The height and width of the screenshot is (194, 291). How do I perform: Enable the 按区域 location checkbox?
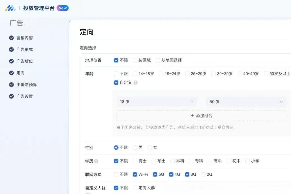tap(135, 60)
